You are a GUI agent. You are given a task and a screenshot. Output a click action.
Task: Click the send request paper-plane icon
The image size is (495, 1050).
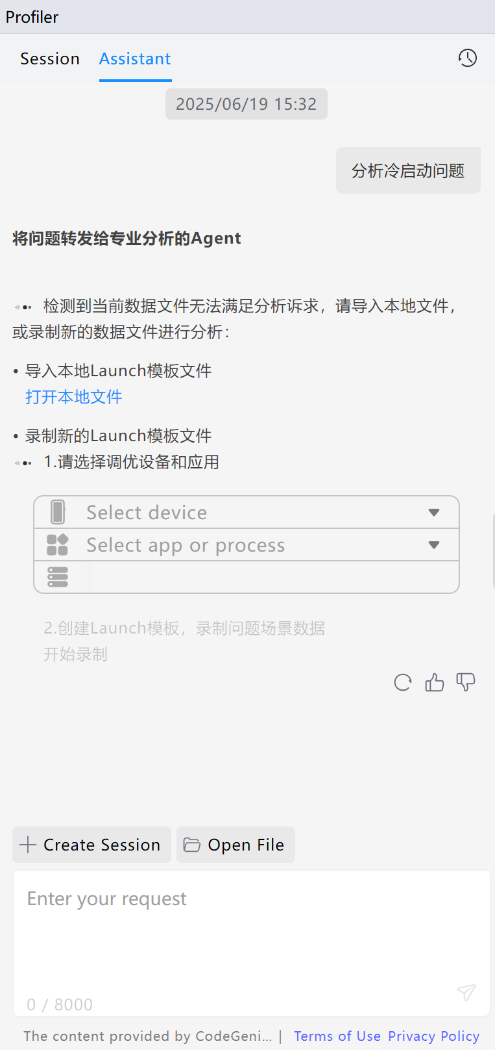[466, 993]
